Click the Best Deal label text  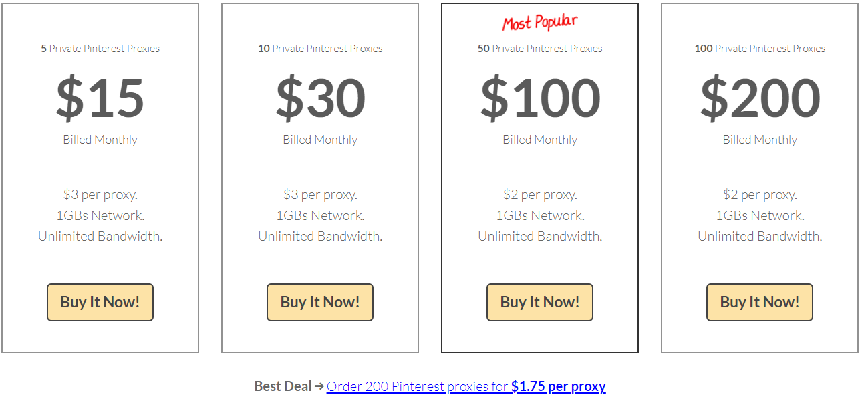[x=283, y=386]
